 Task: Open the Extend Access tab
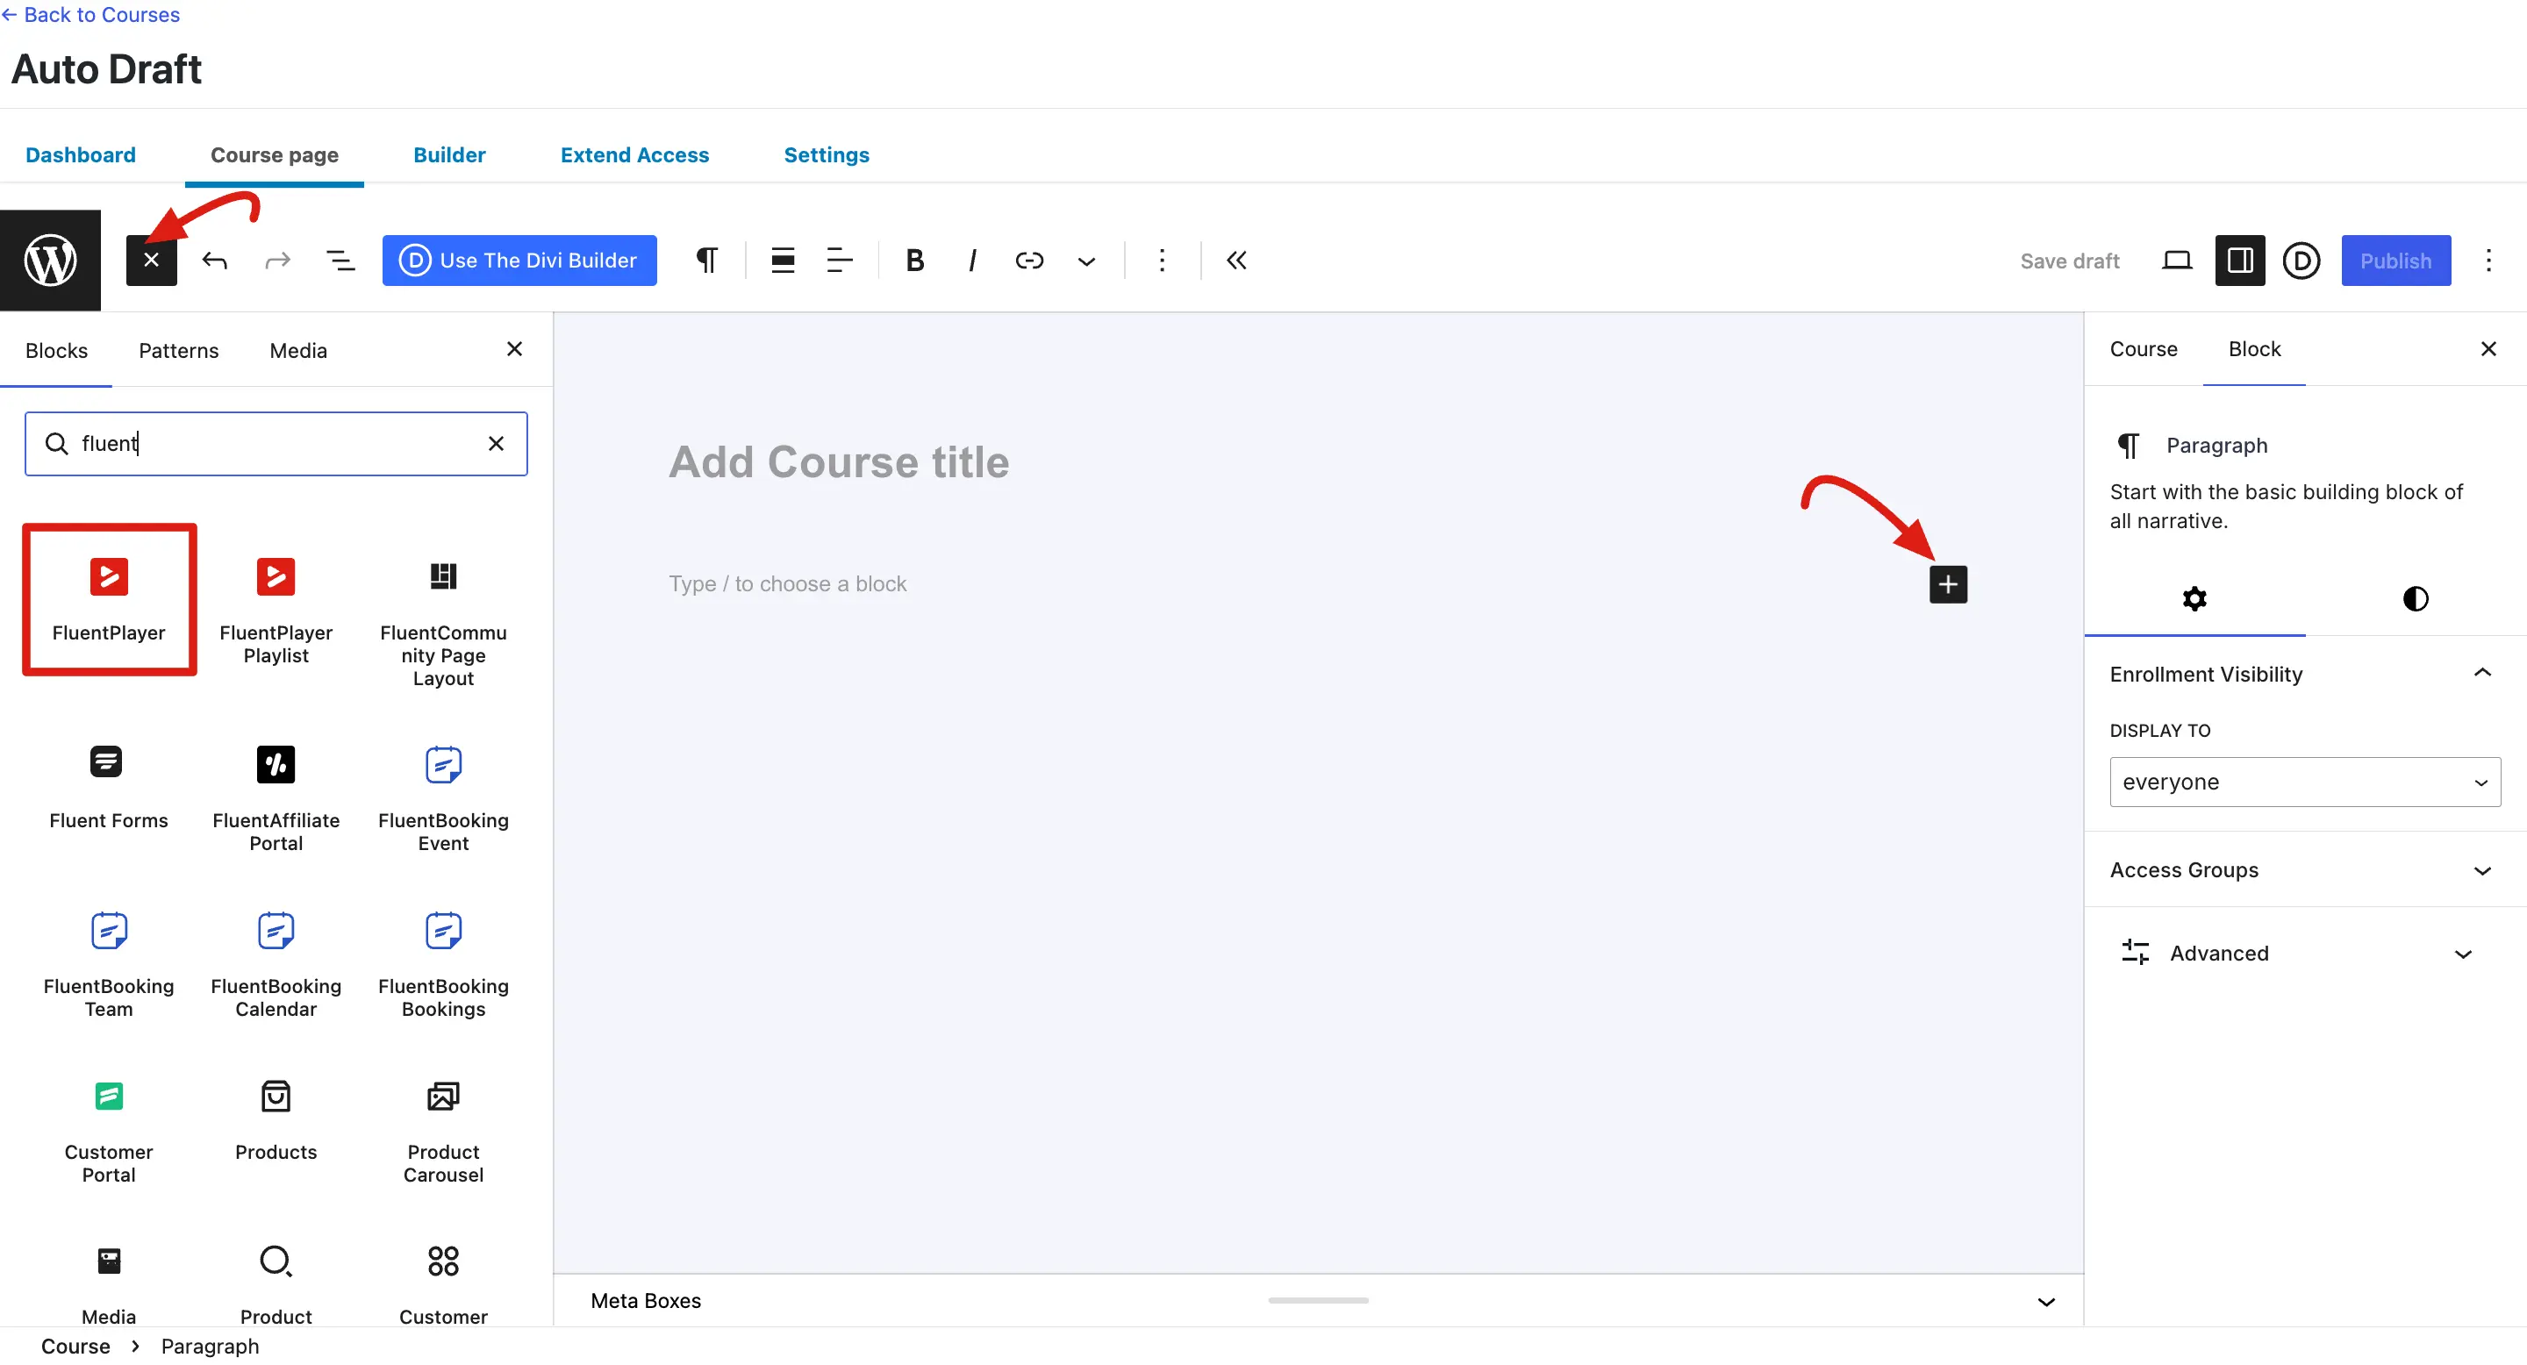pos(634,155)
